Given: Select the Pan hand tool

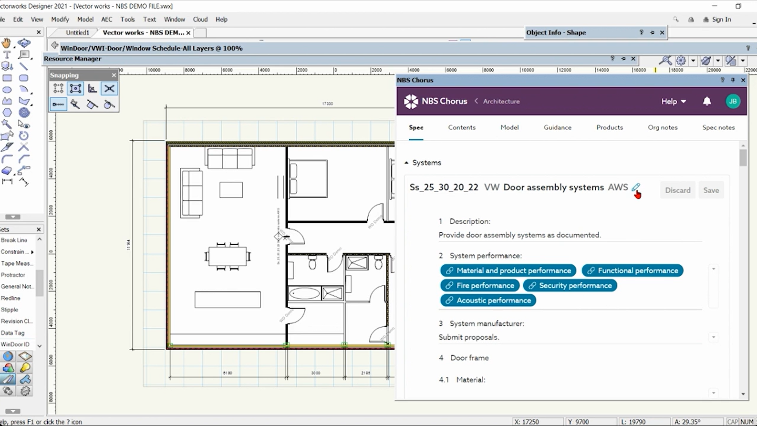Looking at the screenshot, I should point(6,43).
